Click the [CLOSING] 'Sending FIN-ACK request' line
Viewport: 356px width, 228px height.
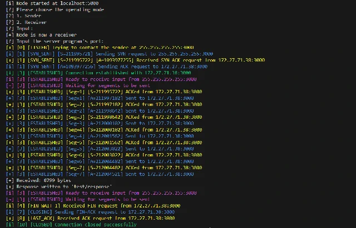click(90, 212)
